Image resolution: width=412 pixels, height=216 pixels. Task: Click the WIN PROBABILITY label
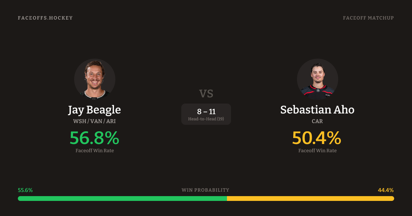pyautogui.click(x=205, y=190)
